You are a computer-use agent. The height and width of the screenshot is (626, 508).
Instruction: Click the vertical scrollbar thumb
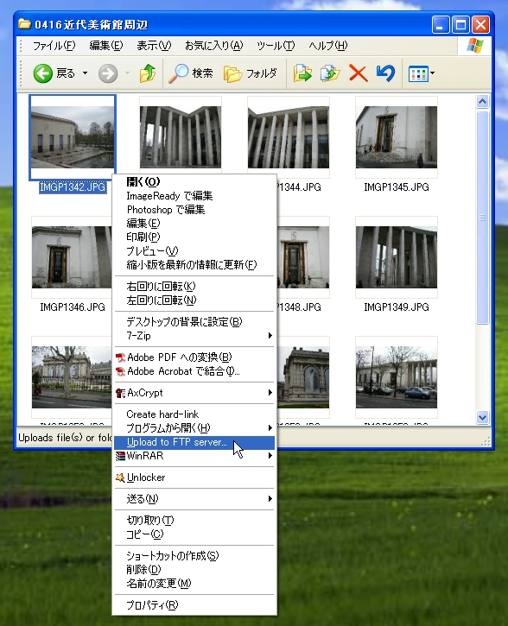click(x=482, y=218)
